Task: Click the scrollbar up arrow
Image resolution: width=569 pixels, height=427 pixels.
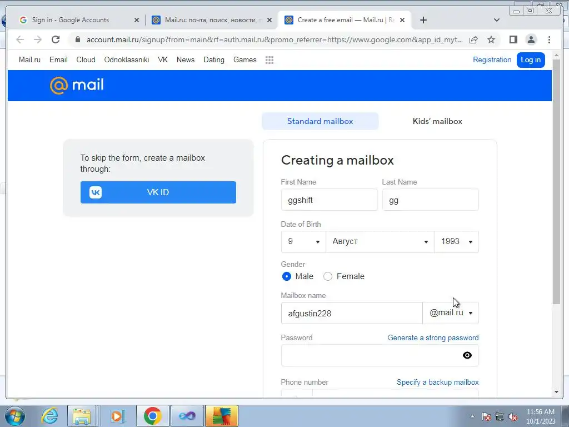Action: pos(556,55)
